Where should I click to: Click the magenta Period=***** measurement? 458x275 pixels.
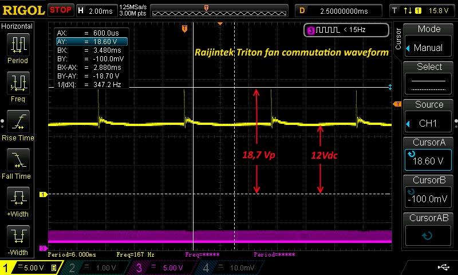click(x=274, y=254)
